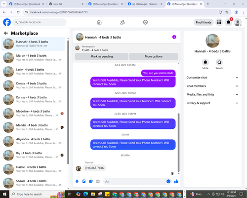Click taskbar Type here to search box
This screenshot has height=198, width=247.
[x=38, y=194]
